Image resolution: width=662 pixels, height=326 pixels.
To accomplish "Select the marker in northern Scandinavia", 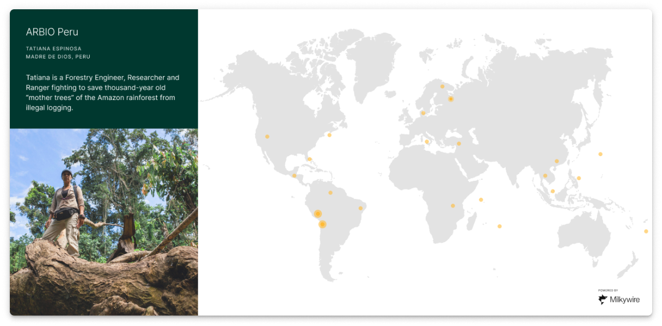I will pyautogui.click(x=442, y=86).
